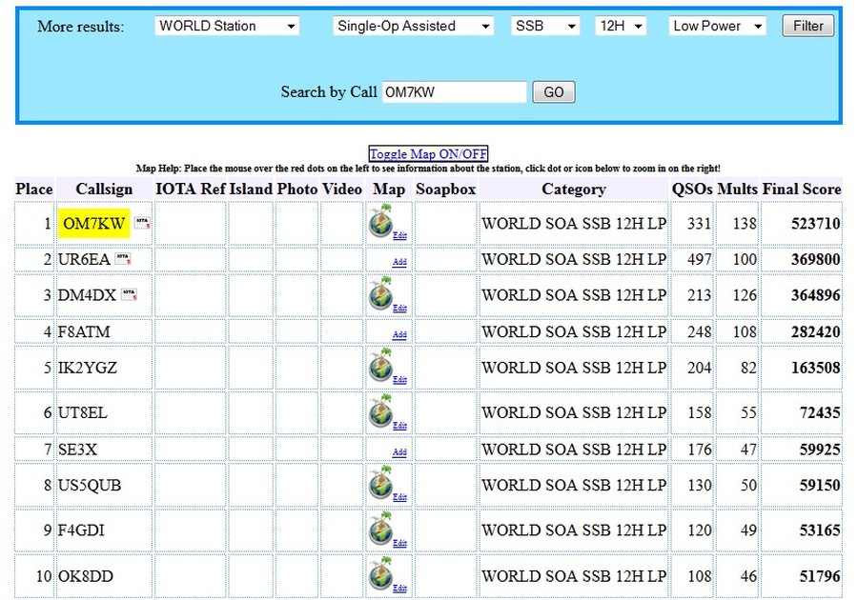
Task: Open the map globe icon for DM4DX
Action: 381,293
